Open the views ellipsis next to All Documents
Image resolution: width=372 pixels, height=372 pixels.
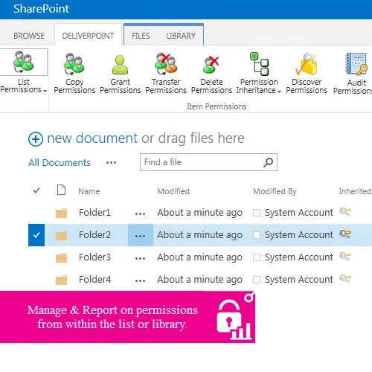point(111,163)
